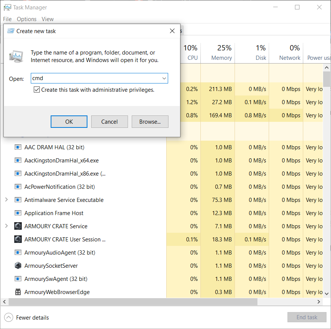Click the ArmourySwAgent process icon
The height and width of the screenshot is (329, 331).
pos(18,279)
